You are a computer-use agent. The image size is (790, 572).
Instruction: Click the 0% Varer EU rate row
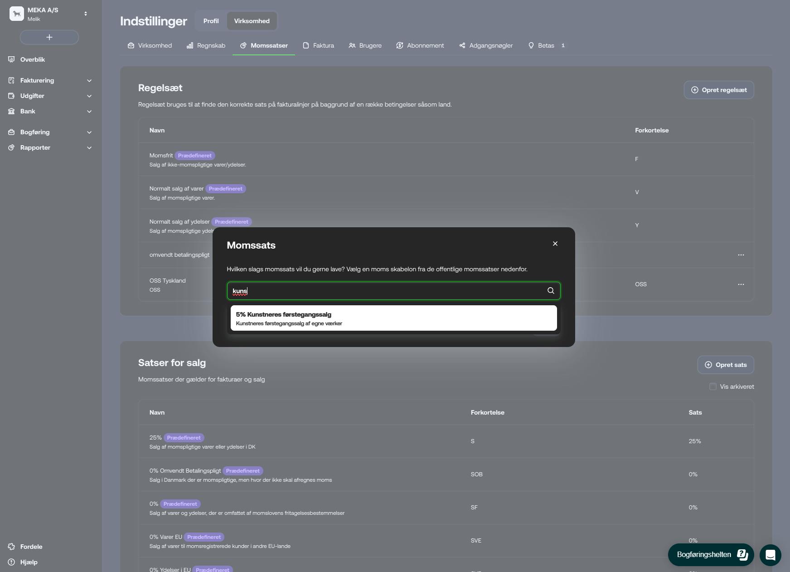[x=446, y=541]
